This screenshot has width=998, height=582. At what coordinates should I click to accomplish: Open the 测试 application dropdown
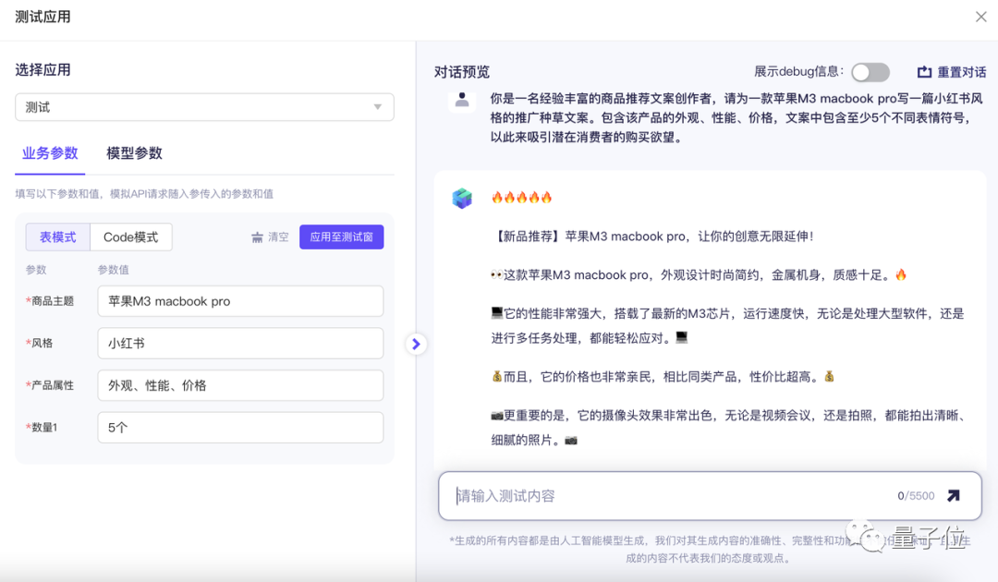pos(203,106)
